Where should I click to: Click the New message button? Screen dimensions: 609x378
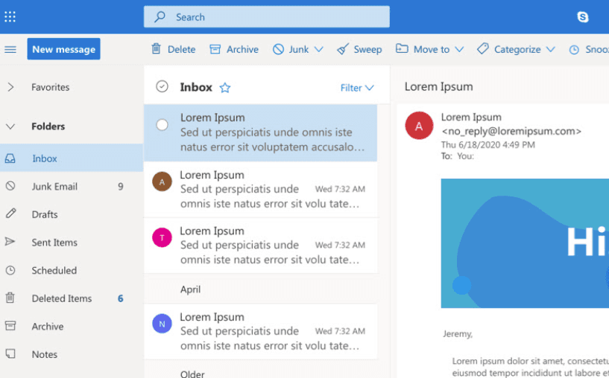pos(63,49)
